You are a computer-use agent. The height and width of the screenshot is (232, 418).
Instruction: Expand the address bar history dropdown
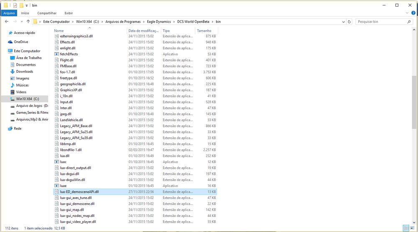point(343,22)
